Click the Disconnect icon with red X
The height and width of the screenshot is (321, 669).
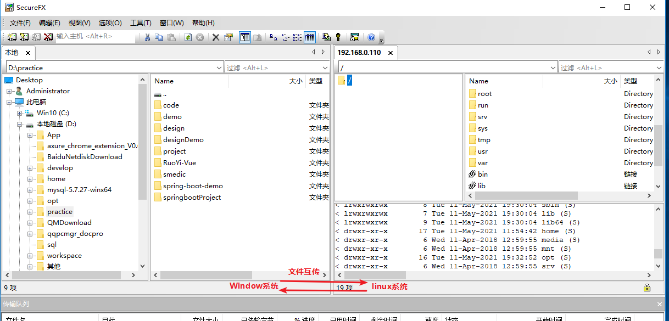(x=48, y=37)
